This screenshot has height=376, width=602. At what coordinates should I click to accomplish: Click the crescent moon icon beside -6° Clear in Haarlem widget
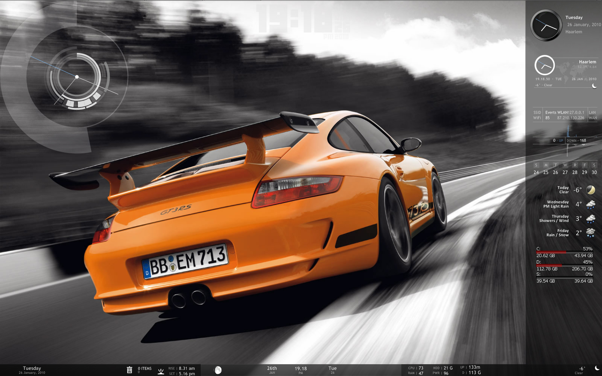(594, 86)
